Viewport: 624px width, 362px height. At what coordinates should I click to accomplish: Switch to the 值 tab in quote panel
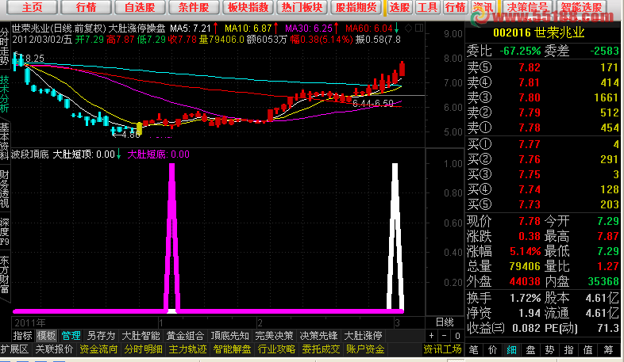coord(588,349)
